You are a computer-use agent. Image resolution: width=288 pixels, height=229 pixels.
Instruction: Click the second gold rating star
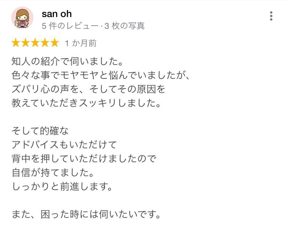click(x=26, y=43)
